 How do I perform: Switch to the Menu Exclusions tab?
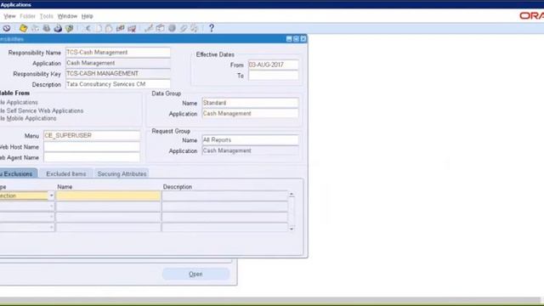18,173
